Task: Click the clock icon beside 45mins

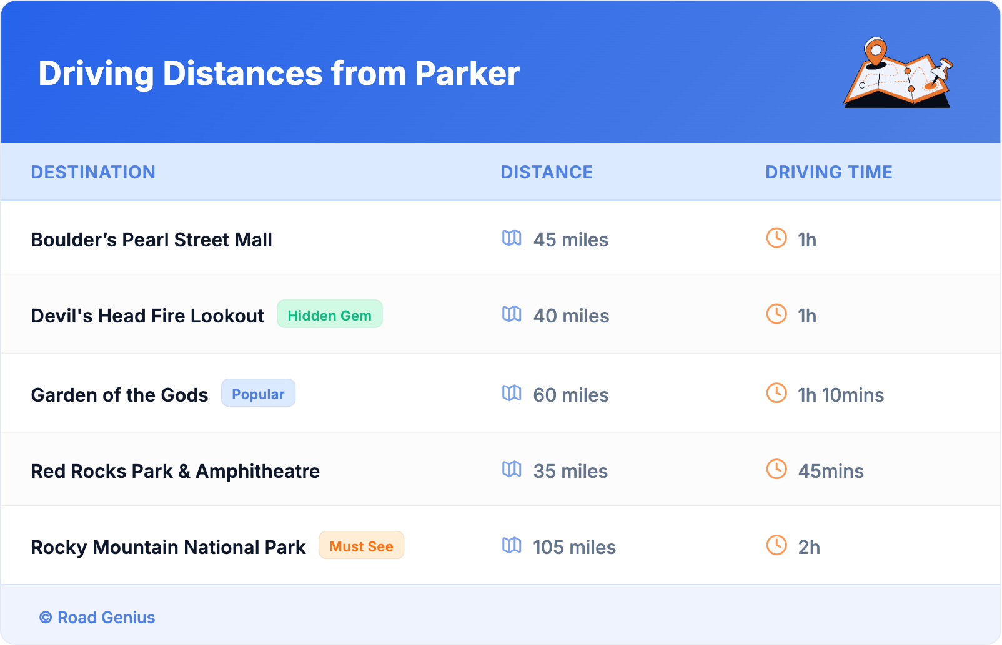Action: tap(776, 470)
